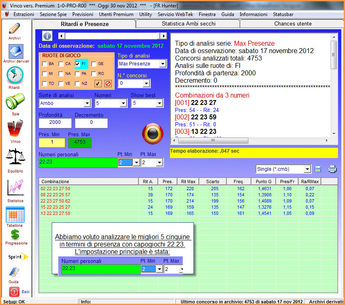
Task: Click the Esci power icon
Action: click(x=14, y=291)
